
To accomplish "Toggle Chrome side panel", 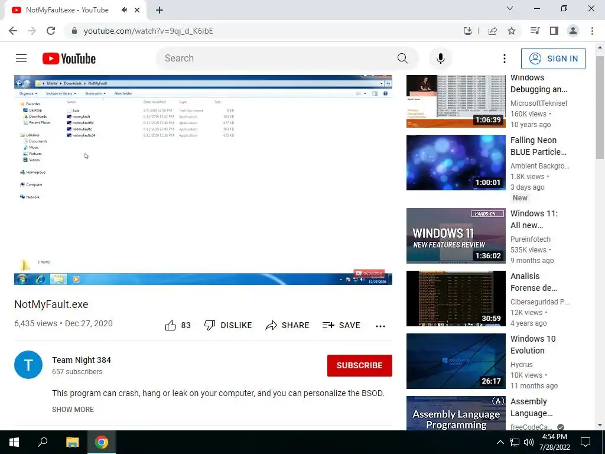I will point(554,31).
